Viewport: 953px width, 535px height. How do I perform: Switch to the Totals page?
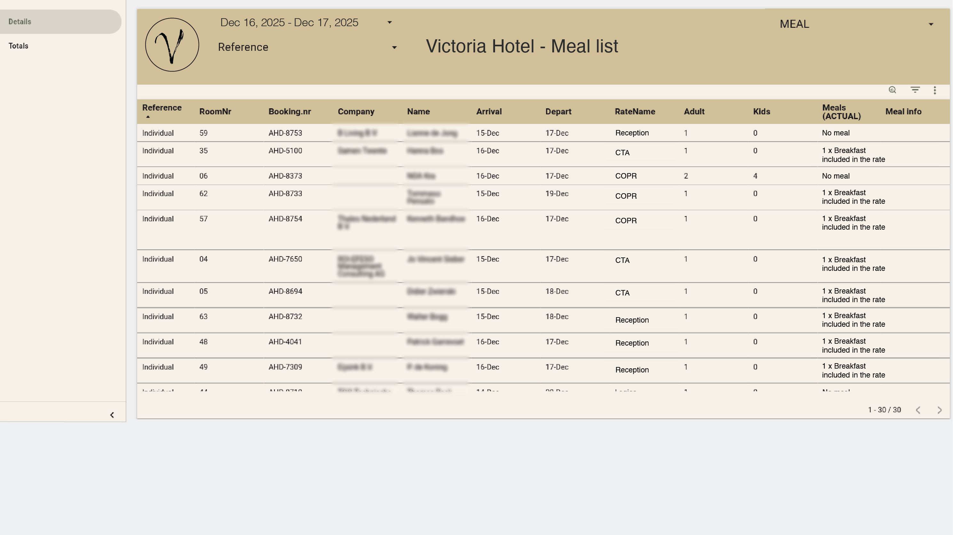click(x=19, y=46)
